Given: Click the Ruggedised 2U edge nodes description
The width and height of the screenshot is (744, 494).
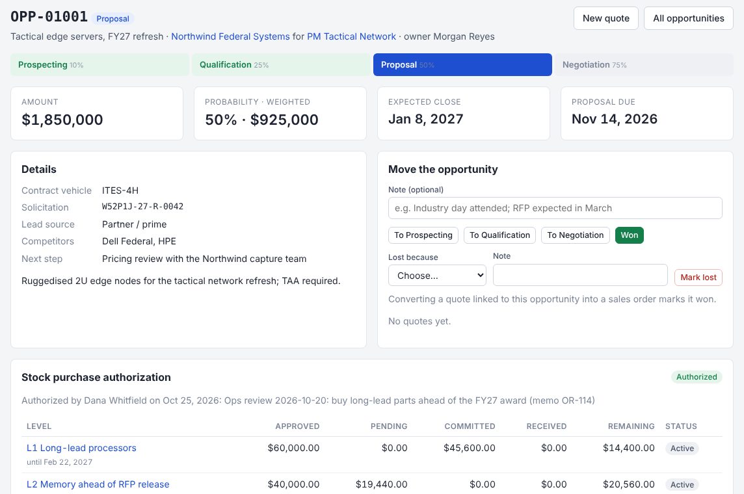Looking at the screenshot, I should pyautogui.click(x=181, y=281).
